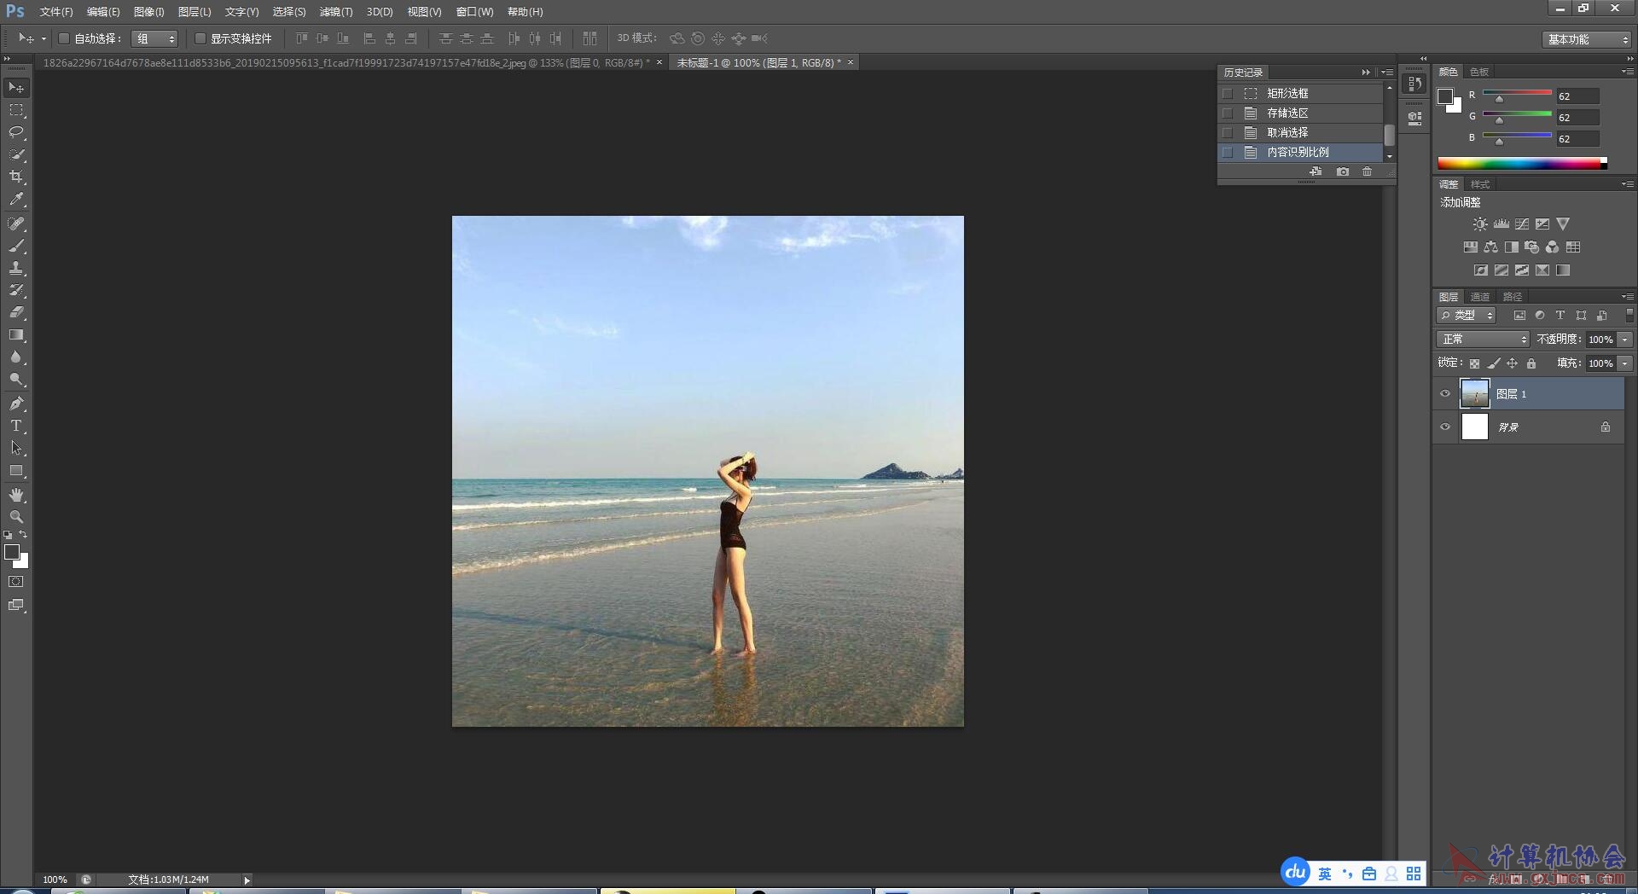
Task: Delete current history state trash icon
Action: (1368, 171)
